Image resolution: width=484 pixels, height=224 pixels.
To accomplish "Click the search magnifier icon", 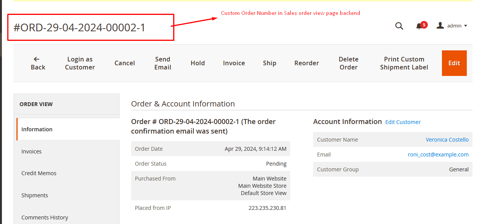I will (x=399, y=26).
